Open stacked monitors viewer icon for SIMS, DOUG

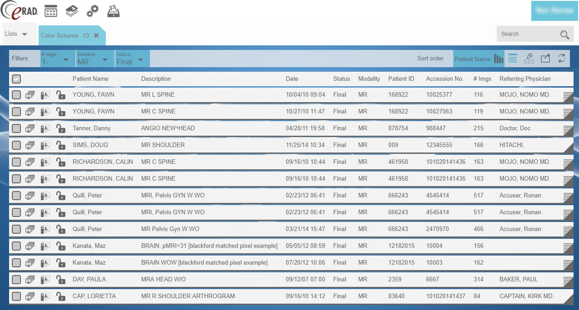click(x=30, y=145)
